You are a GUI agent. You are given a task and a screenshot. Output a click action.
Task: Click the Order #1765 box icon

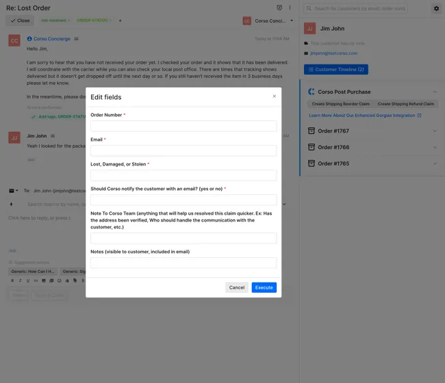pos(311,163)
